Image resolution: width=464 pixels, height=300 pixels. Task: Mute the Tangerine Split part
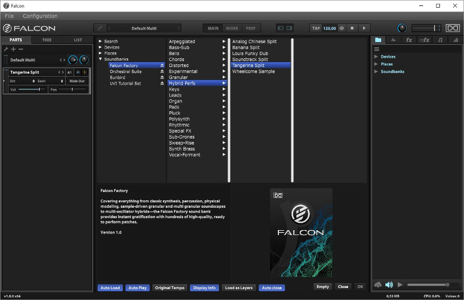pyautogui.click(x=78, y=72)
